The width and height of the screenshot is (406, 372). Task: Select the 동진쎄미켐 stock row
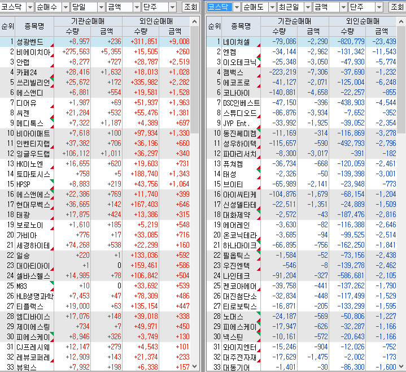point(302,133)
